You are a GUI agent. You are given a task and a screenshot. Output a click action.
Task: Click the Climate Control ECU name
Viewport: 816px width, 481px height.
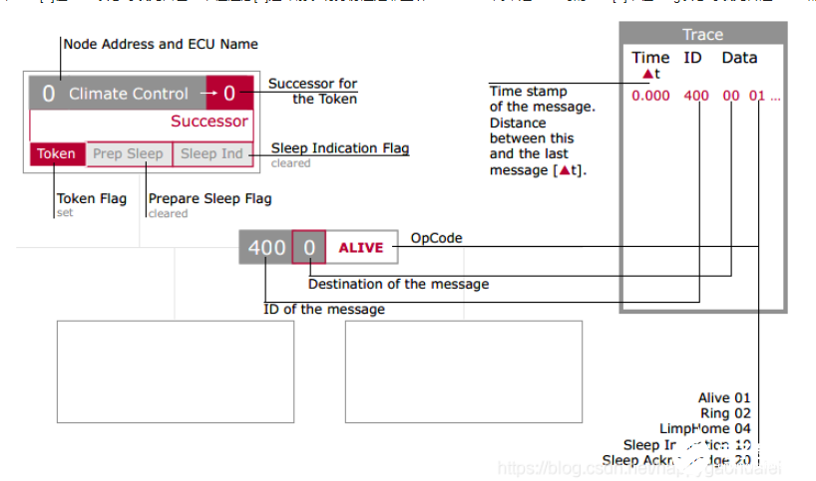pos(128,94)
